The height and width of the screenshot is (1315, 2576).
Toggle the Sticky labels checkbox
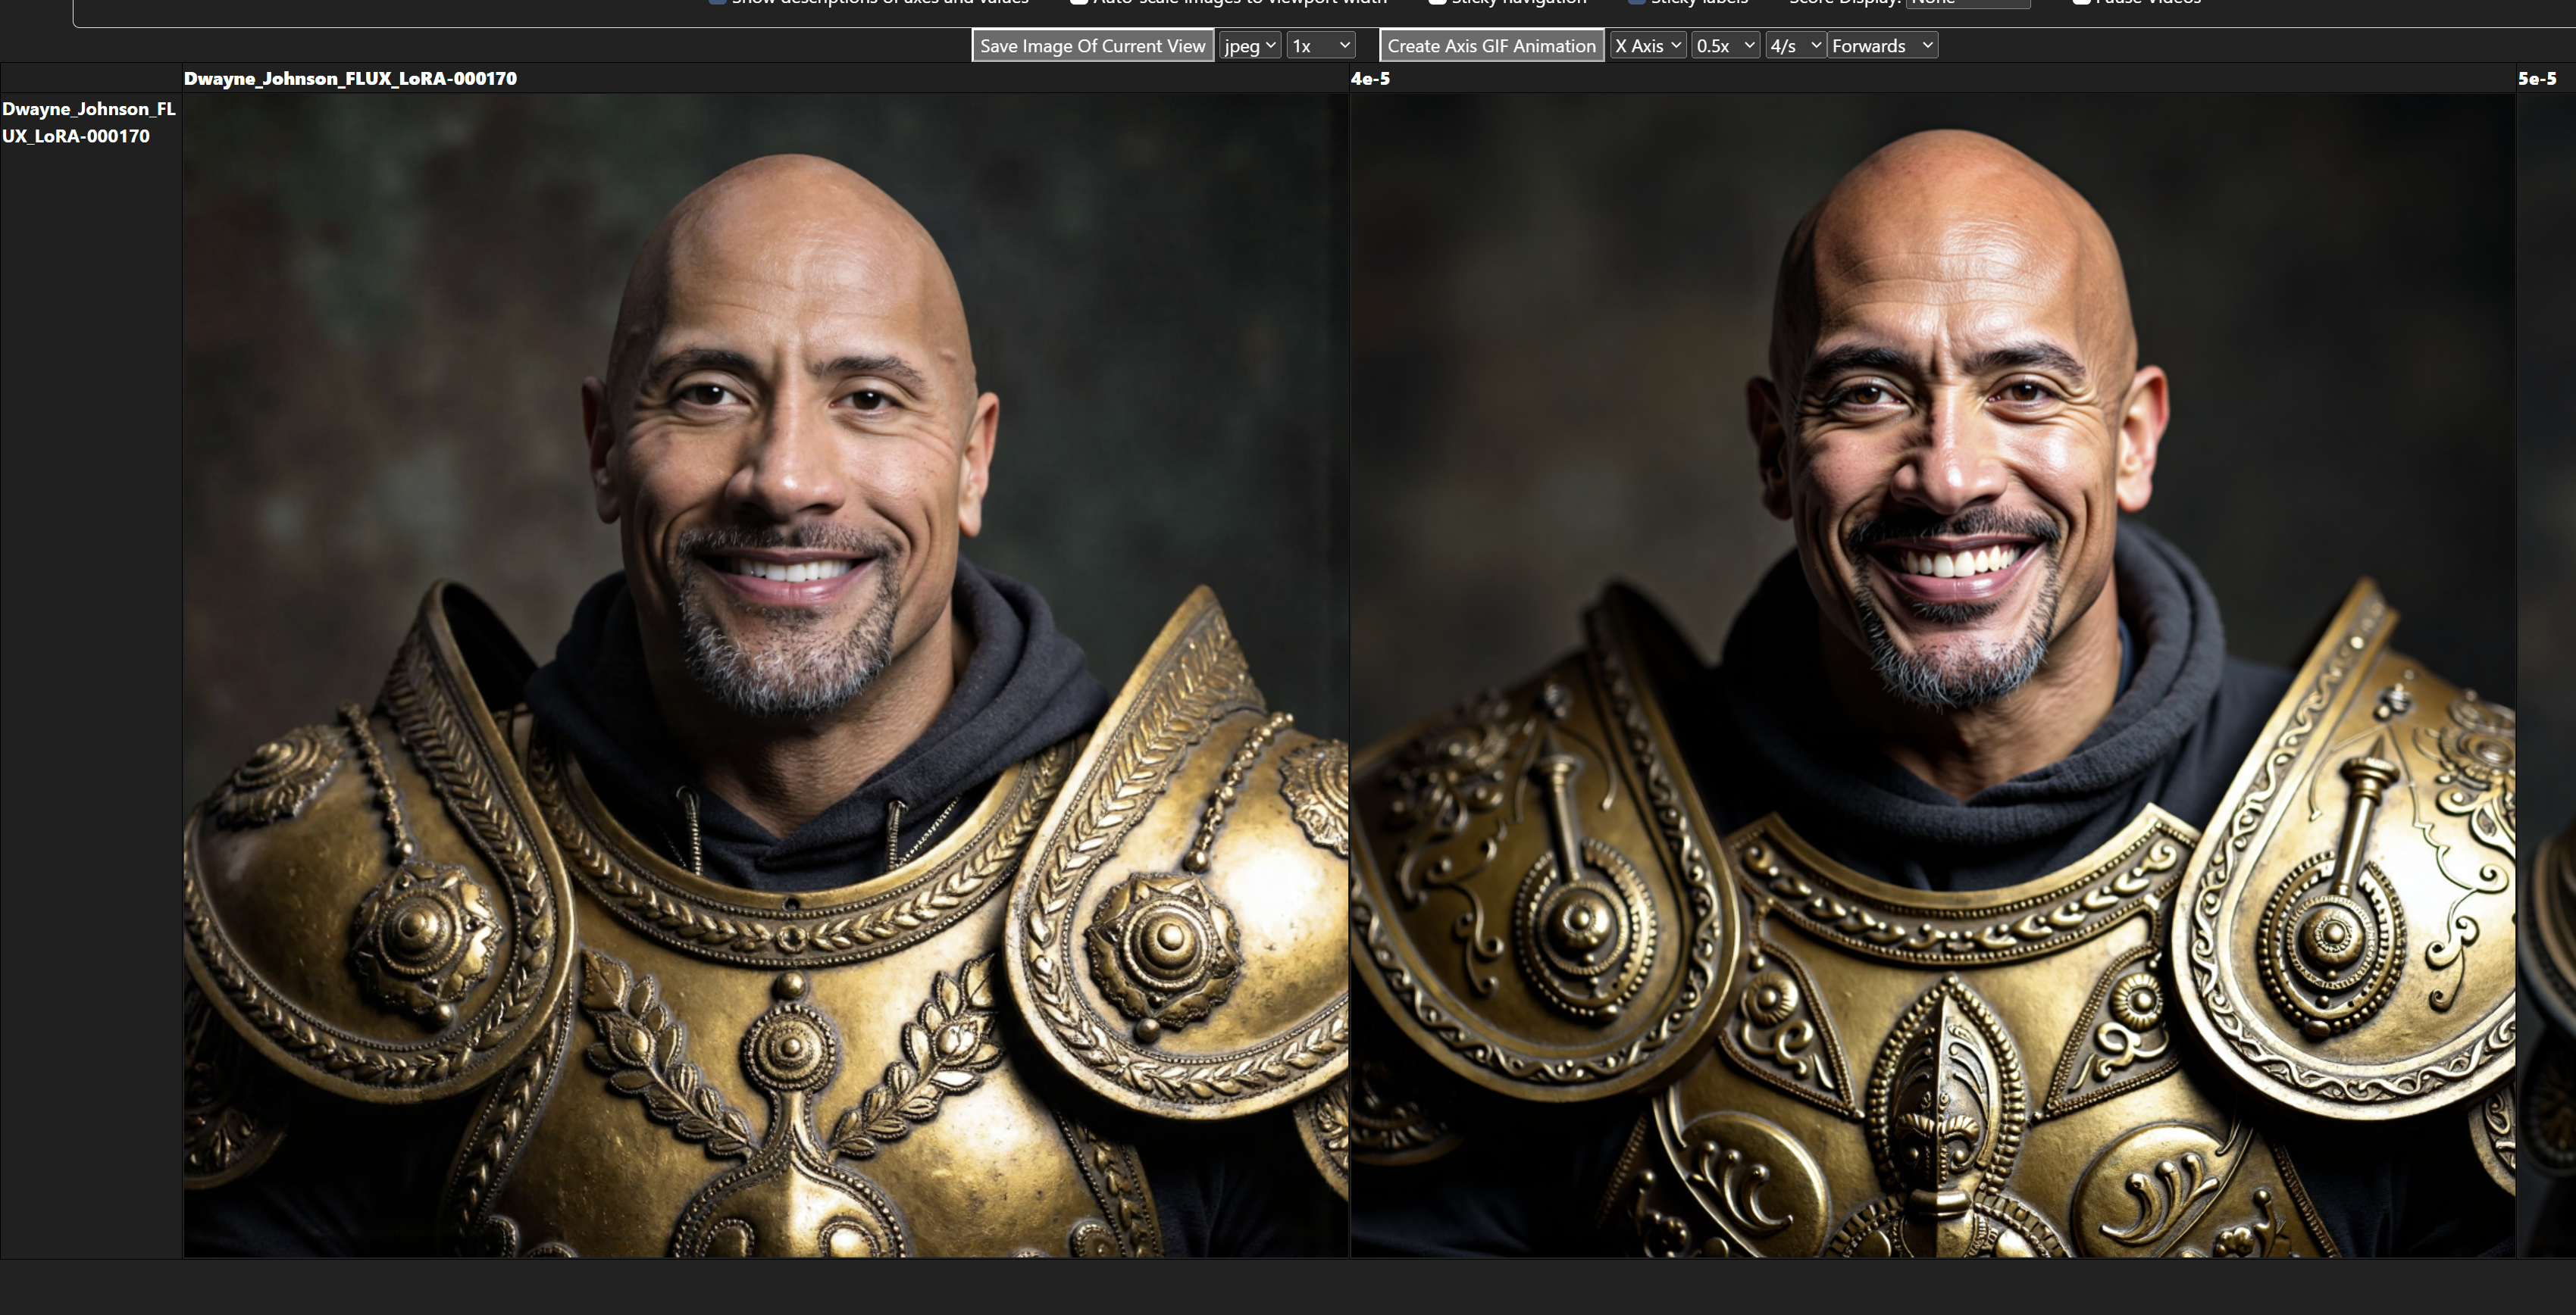click(1637, 2)
